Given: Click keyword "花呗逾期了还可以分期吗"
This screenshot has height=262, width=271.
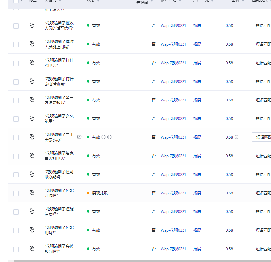Looking at the screenshot, I should click(59, 175).
